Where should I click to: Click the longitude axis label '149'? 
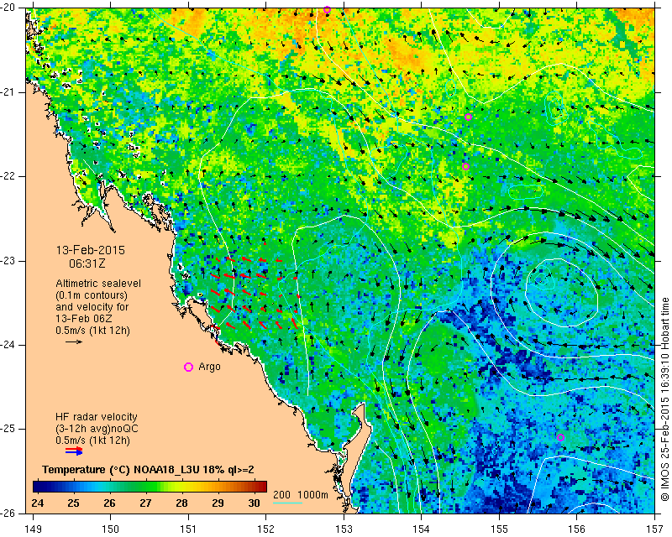(33, 529)
